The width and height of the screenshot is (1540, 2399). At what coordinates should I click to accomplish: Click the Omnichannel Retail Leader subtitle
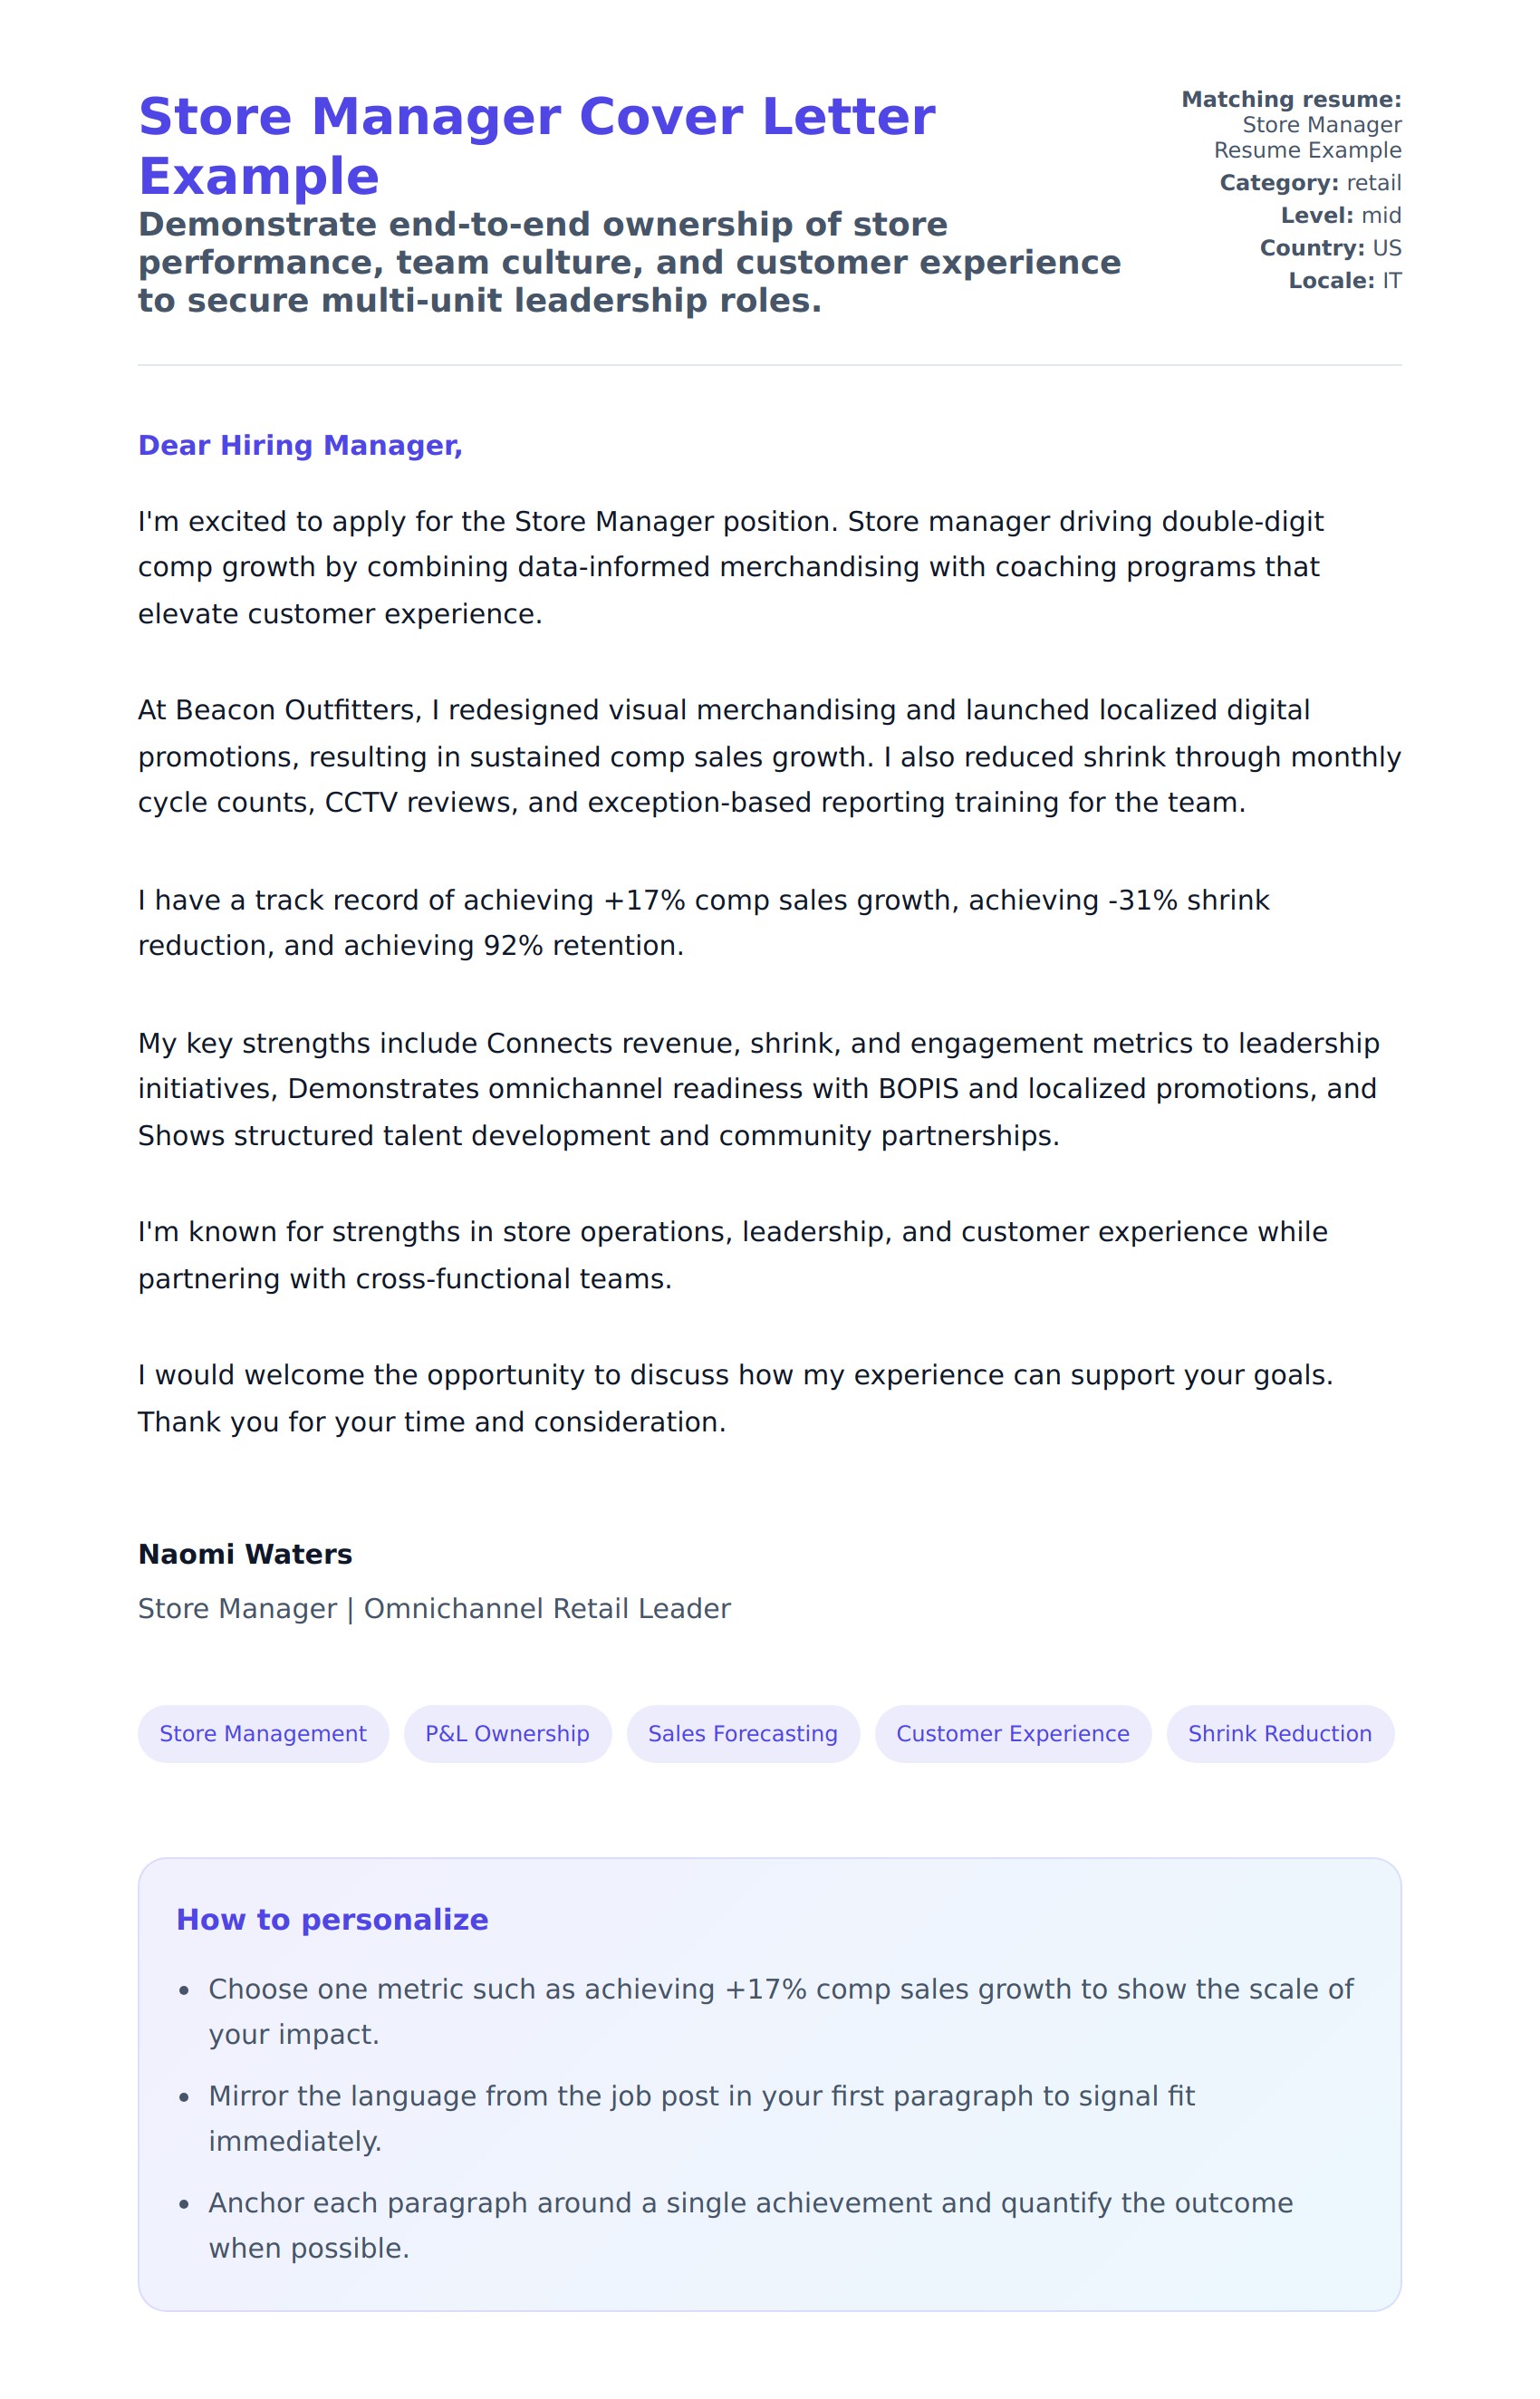point(434,1608)
